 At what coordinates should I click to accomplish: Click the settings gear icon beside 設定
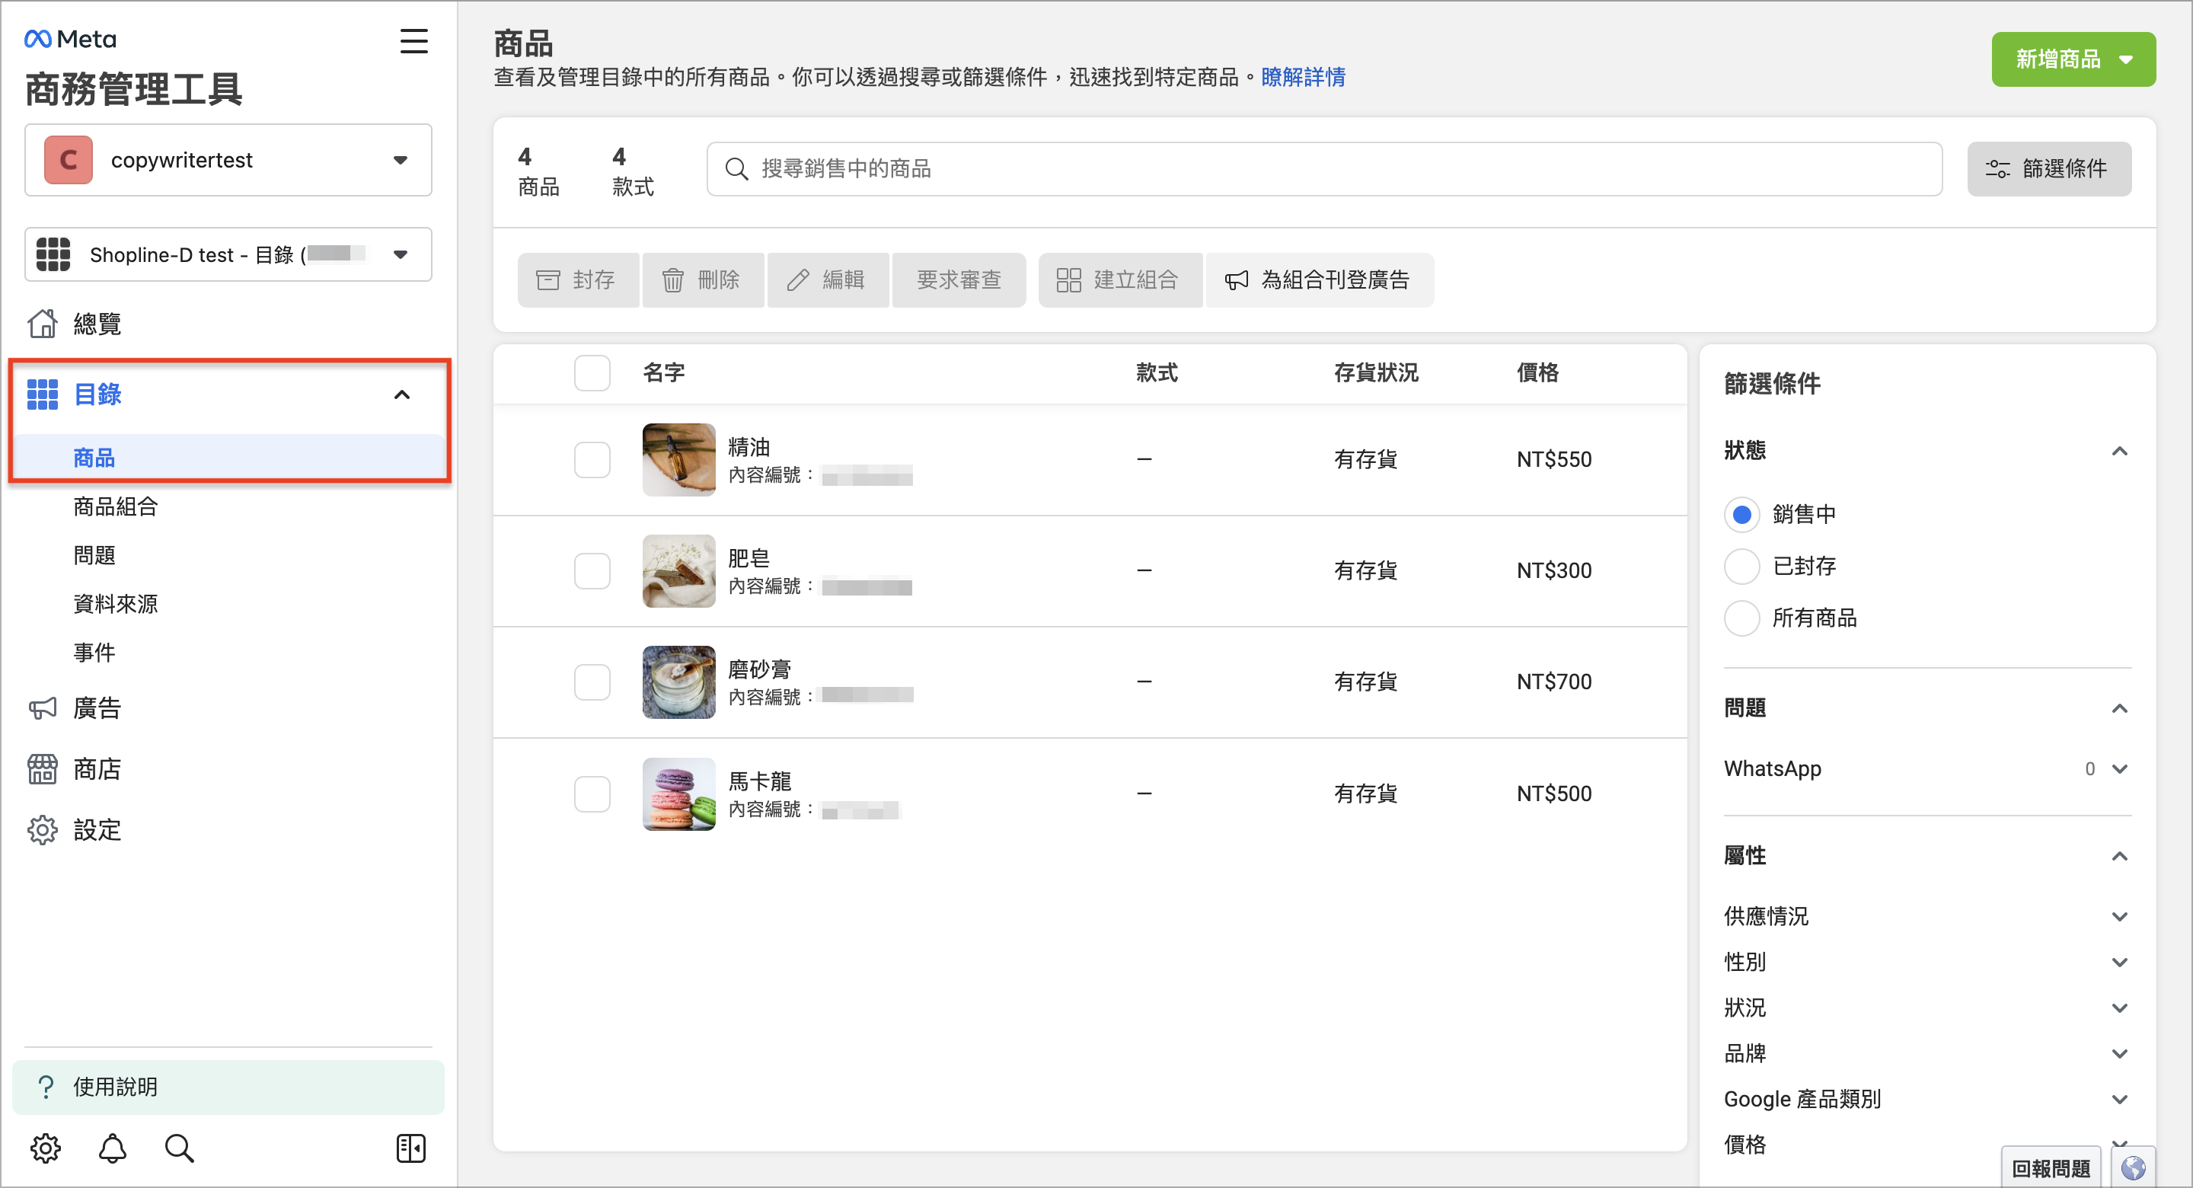click(x=43, y=830)
